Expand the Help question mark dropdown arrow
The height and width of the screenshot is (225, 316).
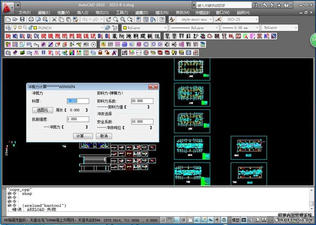tap(291, 5)
